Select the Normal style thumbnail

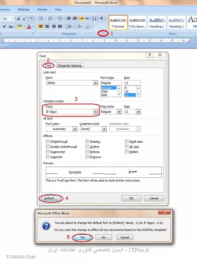(x=118, y=22)
